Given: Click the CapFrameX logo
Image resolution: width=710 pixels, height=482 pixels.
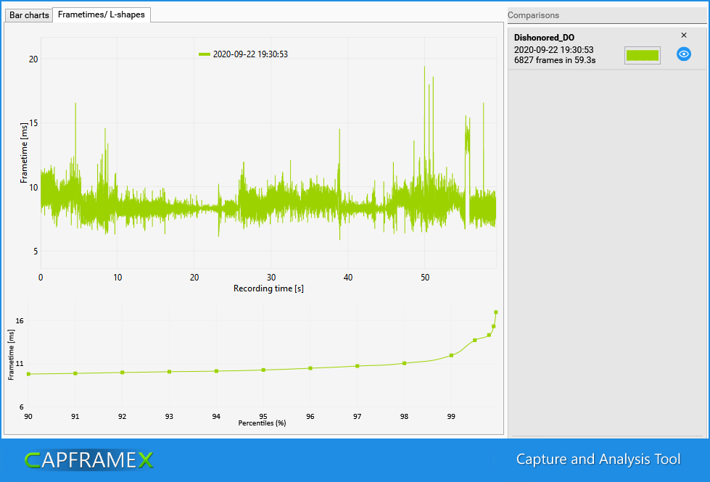Looking at the screenshot, I should (x=89, y=460).
